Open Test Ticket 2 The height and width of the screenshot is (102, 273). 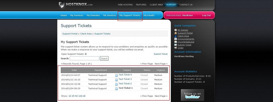pyautogui.click(x=125, y=84)
